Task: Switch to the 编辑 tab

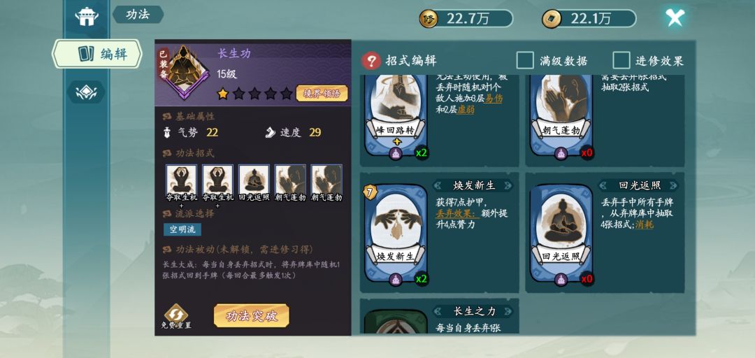Action: (x=98, y=54)
